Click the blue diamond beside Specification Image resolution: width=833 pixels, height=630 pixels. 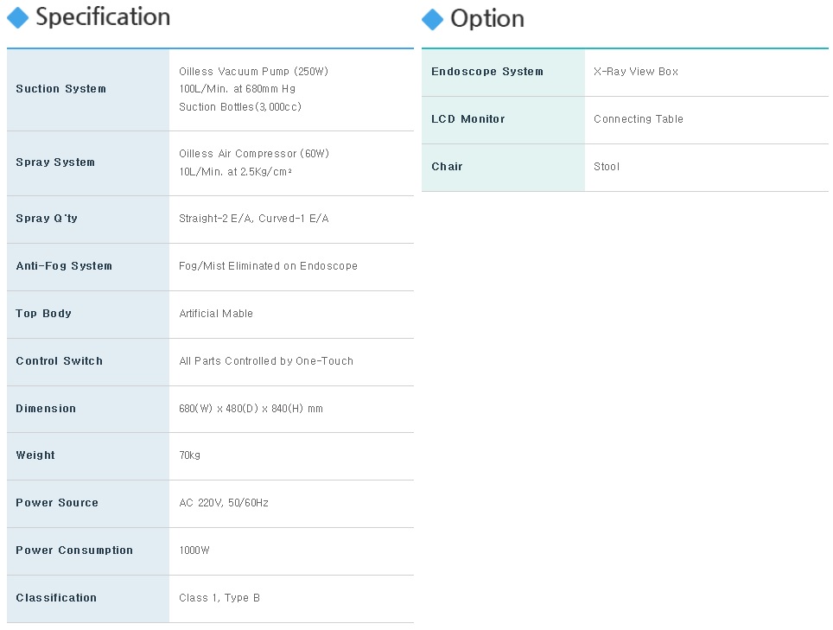17,17
